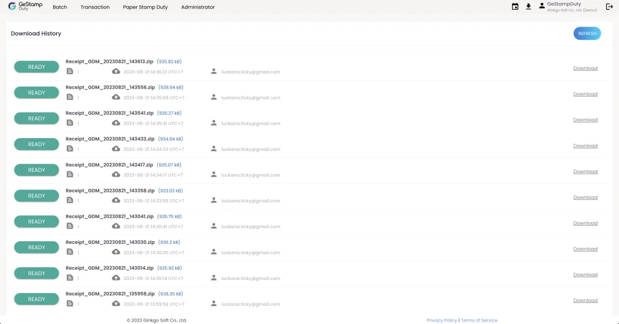Open the Administrator menu
Screen dimensions: 619x324
(x=198, y=7)
